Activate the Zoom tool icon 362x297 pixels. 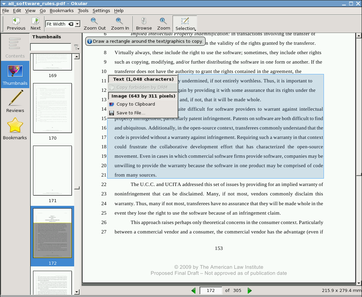pyautogui.click(x=163, y=24)
